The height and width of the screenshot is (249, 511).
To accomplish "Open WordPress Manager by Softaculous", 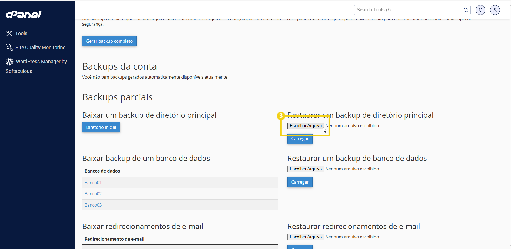I will click(36, 66).
